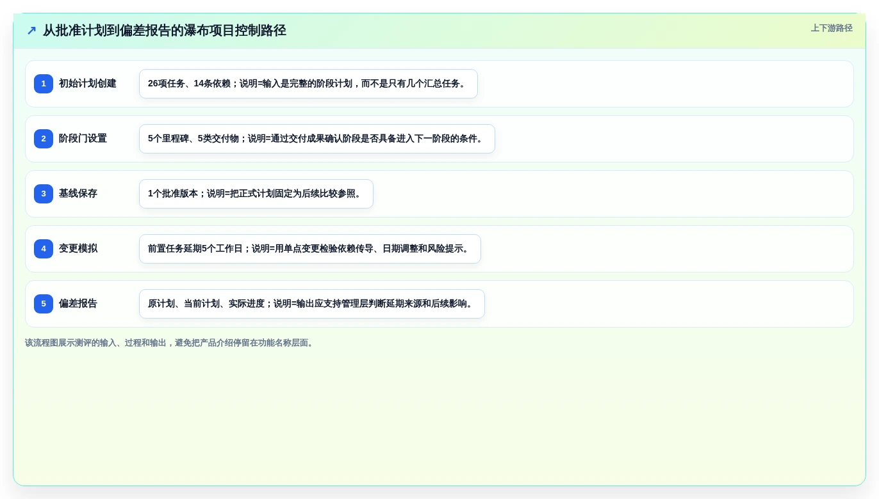Click the footnote starting 该流程图展示测评的输入
This screenshot has width=879, height=499.
tap(170, 343)
